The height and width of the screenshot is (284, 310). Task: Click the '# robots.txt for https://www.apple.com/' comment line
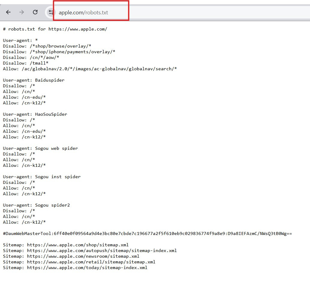[x=55, y=29]
